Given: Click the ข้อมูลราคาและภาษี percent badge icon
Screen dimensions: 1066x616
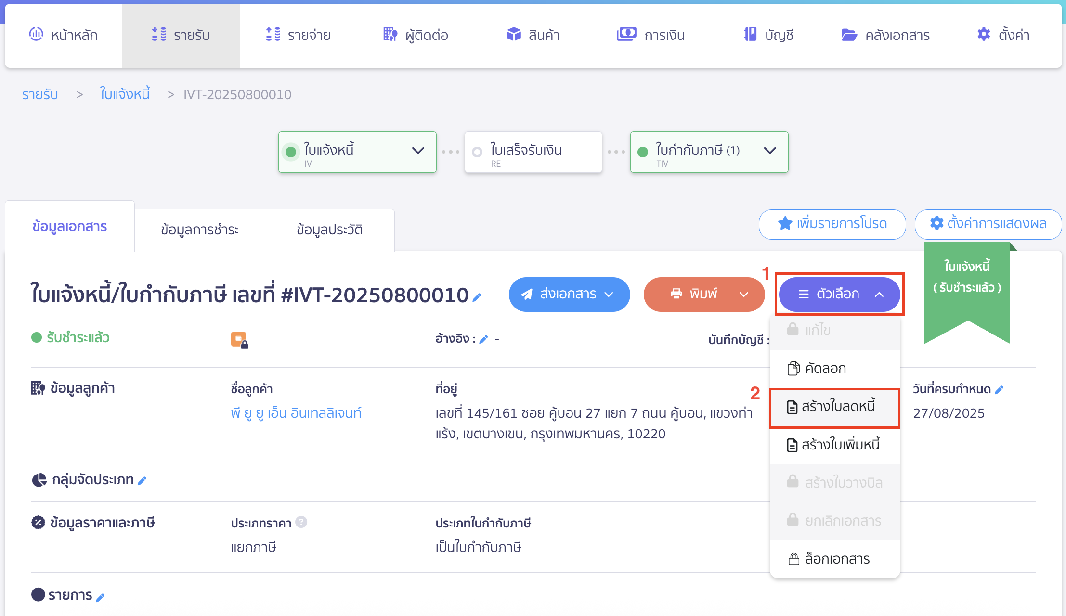Looking at the screenshot, I should [38, 523].
